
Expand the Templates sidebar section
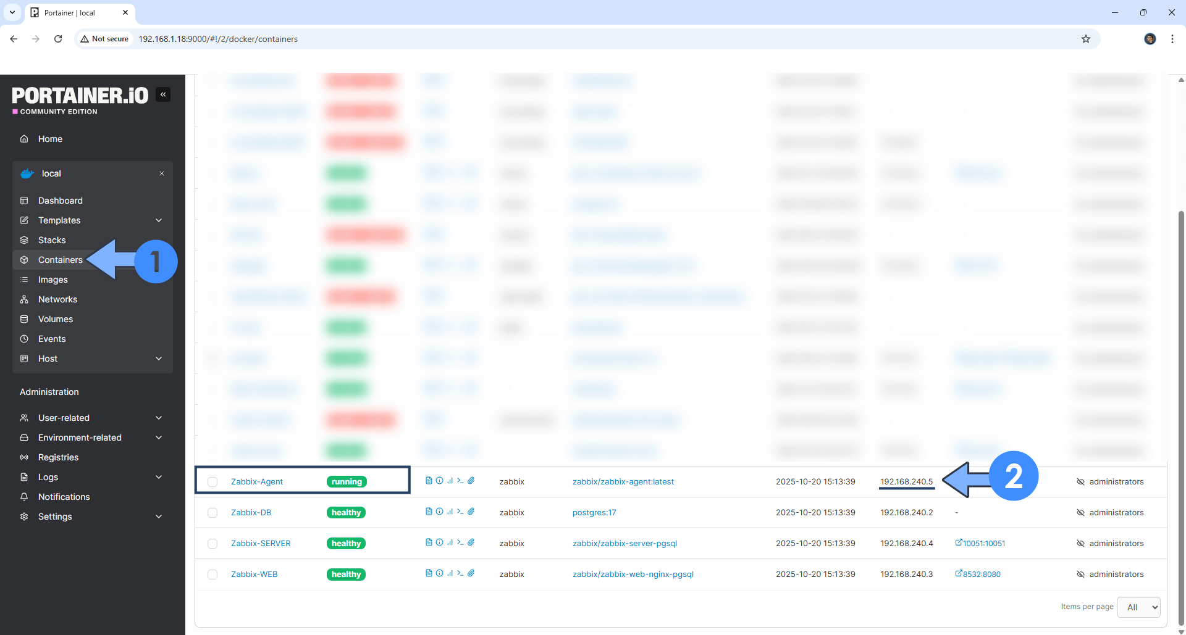(159, 220)
